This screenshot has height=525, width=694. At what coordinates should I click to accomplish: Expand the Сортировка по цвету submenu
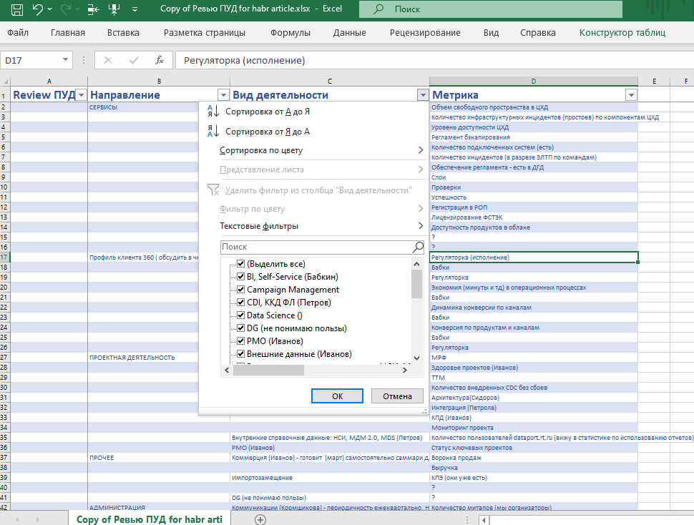[x=321, y=150]
